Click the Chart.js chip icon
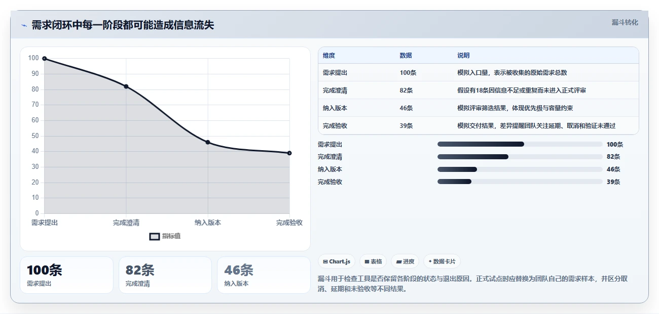 325,262
